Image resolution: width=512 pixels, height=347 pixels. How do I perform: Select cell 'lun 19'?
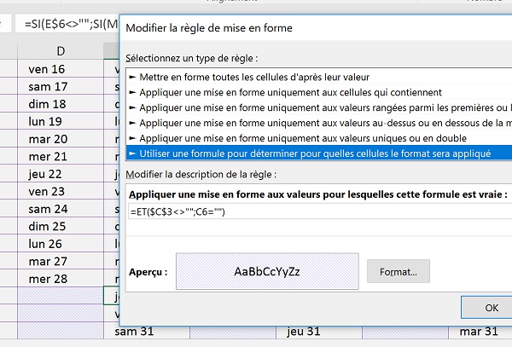tap(61, 121)
